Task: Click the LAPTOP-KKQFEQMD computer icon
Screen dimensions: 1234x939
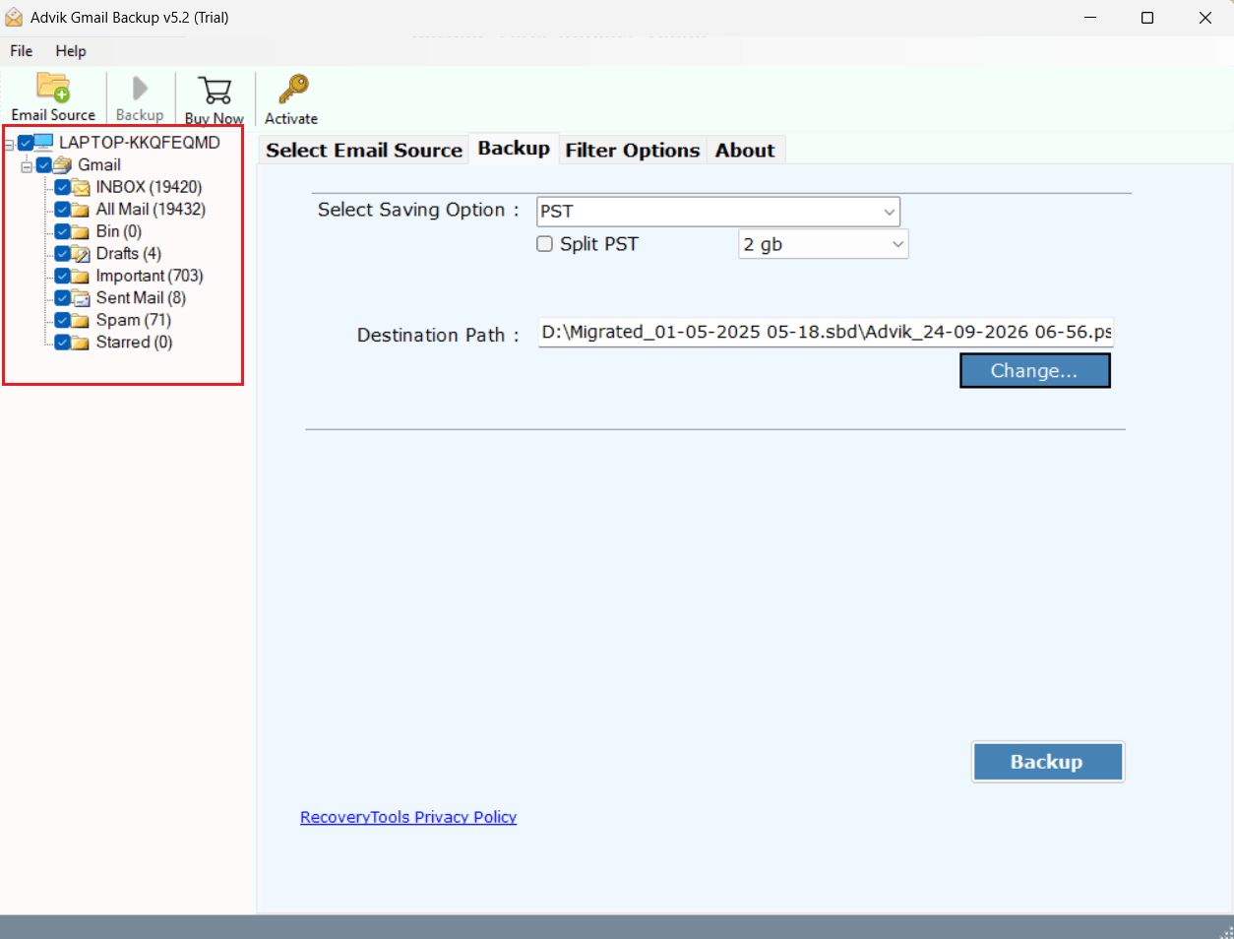Action: [x=43, y=143]
